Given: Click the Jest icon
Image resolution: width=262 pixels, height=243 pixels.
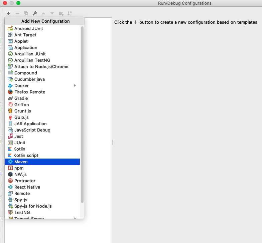Looking at the screenshot, I should 10,136.
